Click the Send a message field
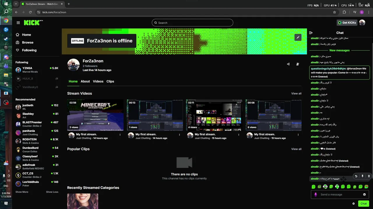Image resolution: width=373 pixels, height=209 pixels. click(x=339, y=194)
